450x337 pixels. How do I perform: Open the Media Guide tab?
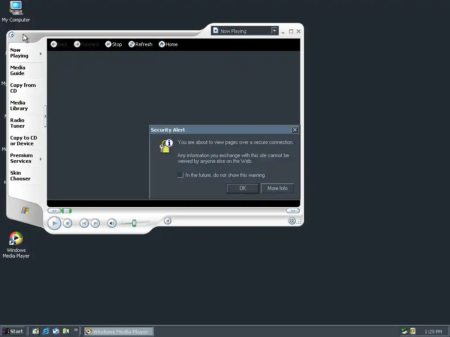tap(18, 71)
